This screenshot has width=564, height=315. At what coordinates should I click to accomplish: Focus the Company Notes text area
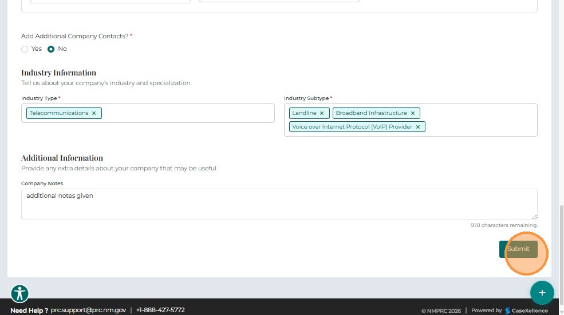tap(279, 204)
